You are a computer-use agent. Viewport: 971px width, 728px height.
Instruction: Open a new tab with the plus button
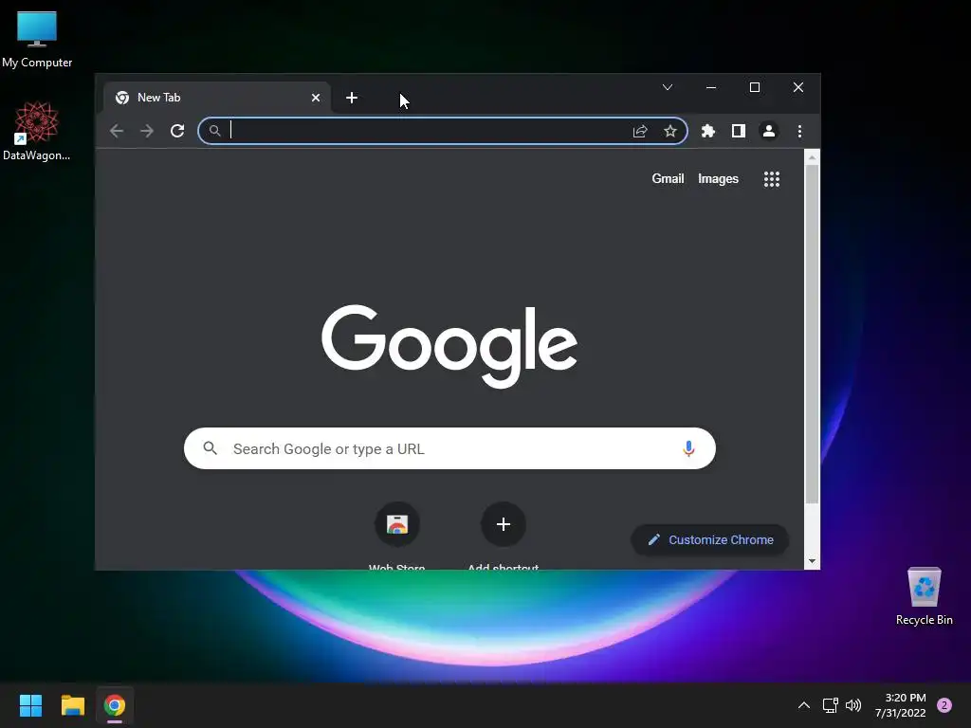352,98
